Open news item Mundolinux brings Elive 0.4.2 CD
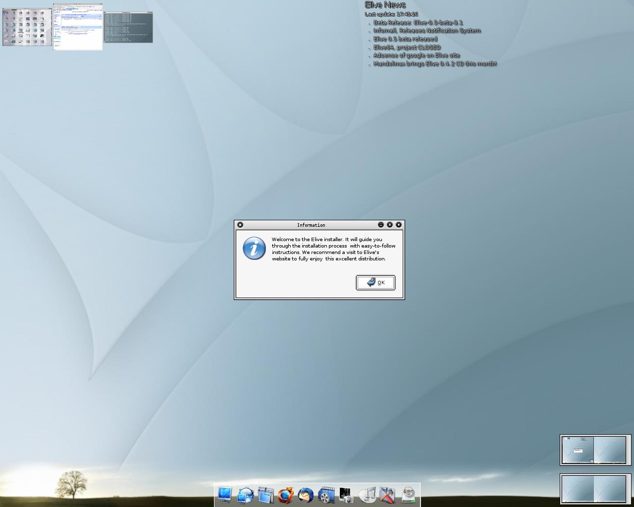 point(435,63)
